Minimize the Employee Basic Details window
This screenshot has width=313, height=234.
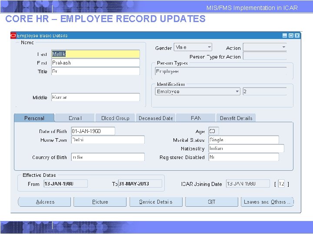285,36
